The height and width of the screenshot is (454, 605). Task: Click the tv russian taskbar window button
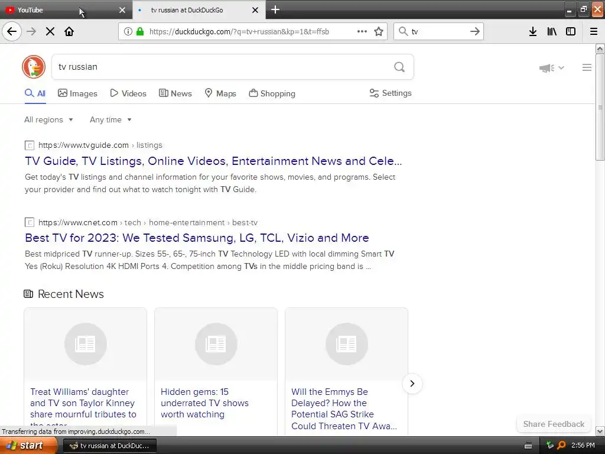tap(109, 446)
